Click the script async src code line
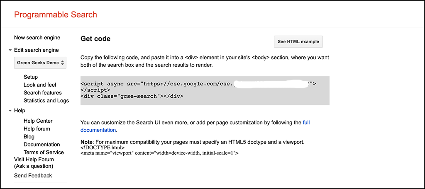Viewport: 425px width, 189px height. point(198,84)
